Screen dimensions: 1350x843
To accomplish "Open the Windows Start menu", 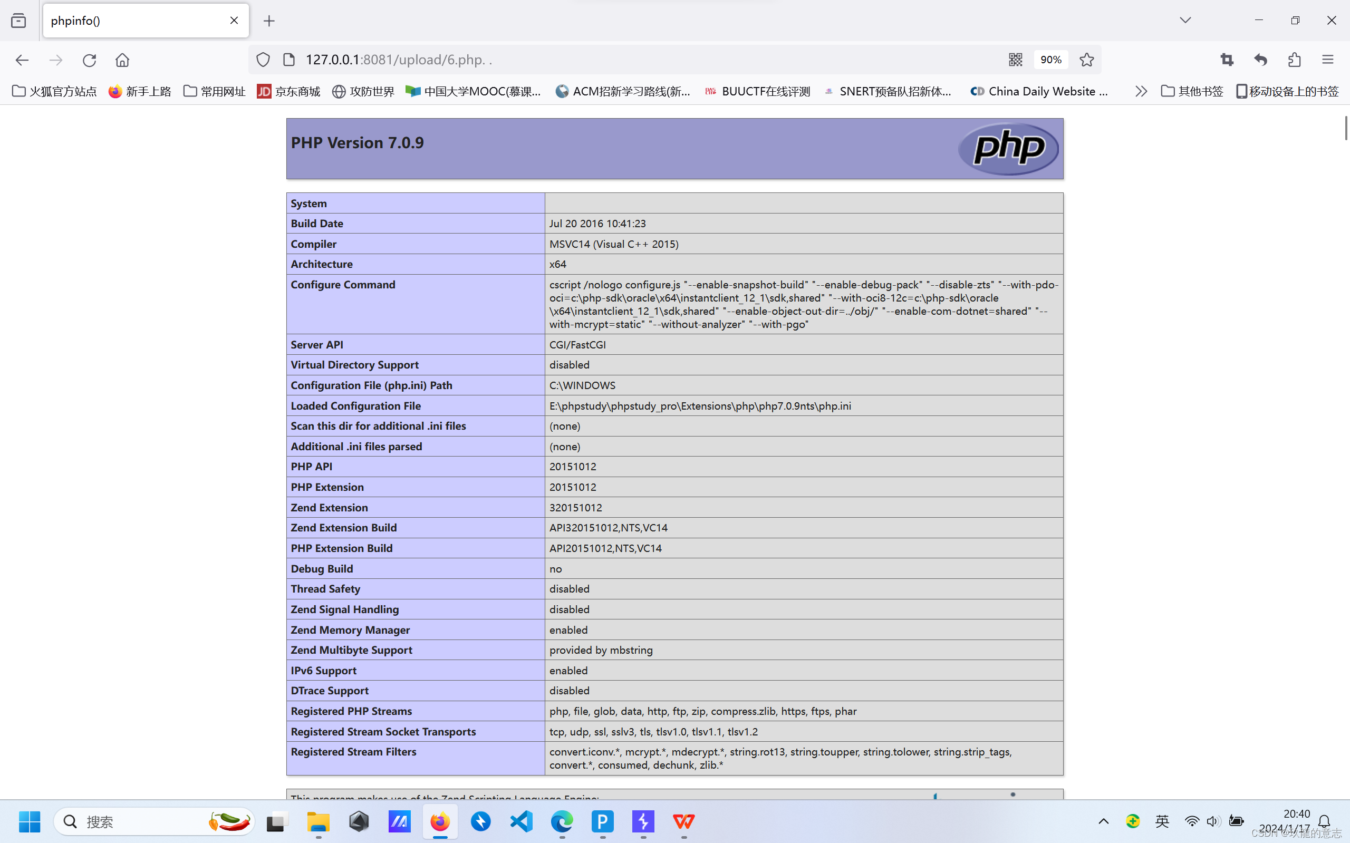I will (30, 821).
